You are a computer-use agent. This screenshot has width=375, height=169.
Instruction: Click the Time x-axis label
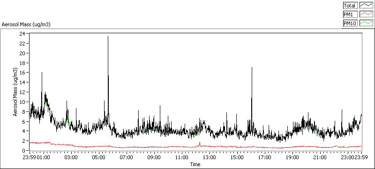(195, 164)
